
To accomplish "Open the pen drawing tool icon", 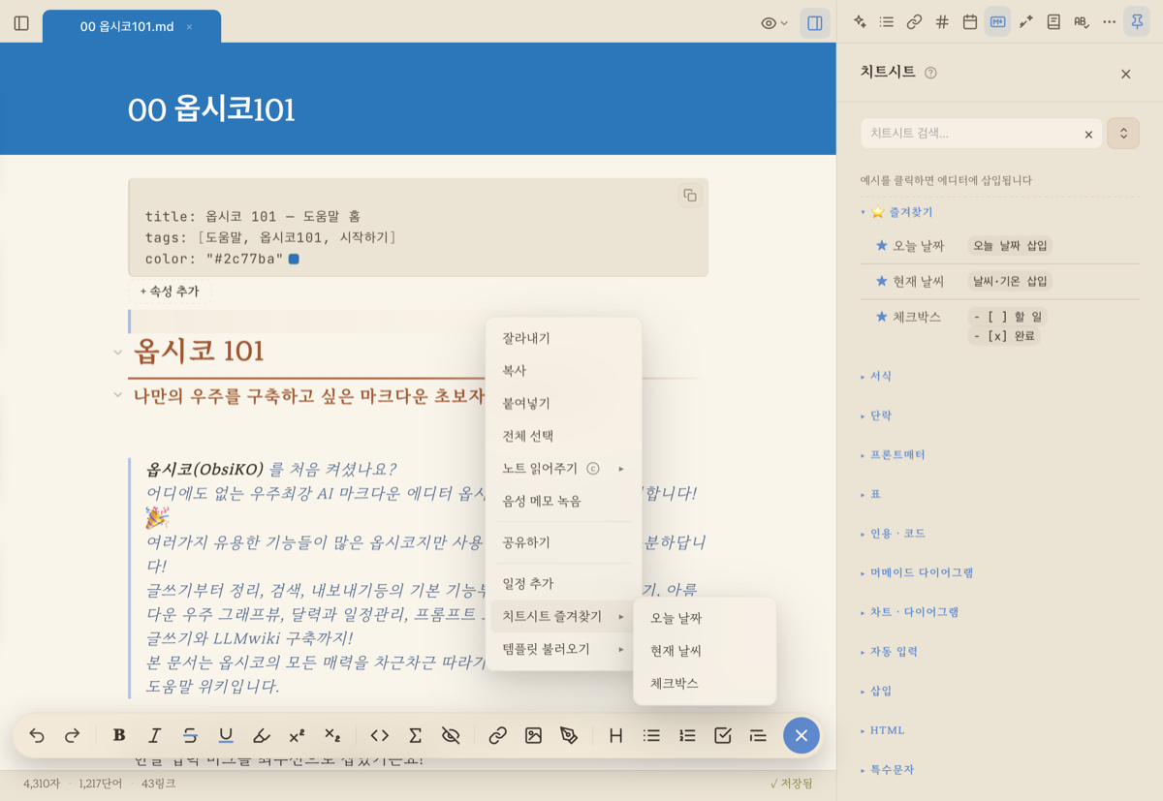I will coord(569,736).
